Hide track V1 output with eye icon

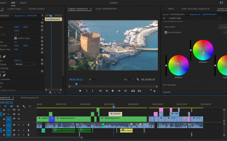coord(19,119)
